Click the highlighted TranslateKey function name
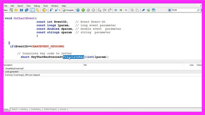The height and width of the screenshot is (115, 205). (x=73, y=57)
